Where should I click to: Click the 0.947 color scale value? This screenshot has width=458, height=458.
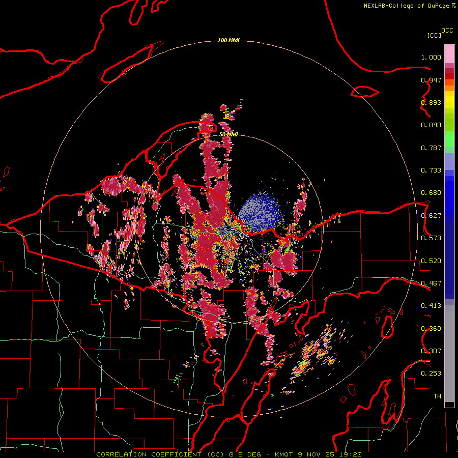431,80
